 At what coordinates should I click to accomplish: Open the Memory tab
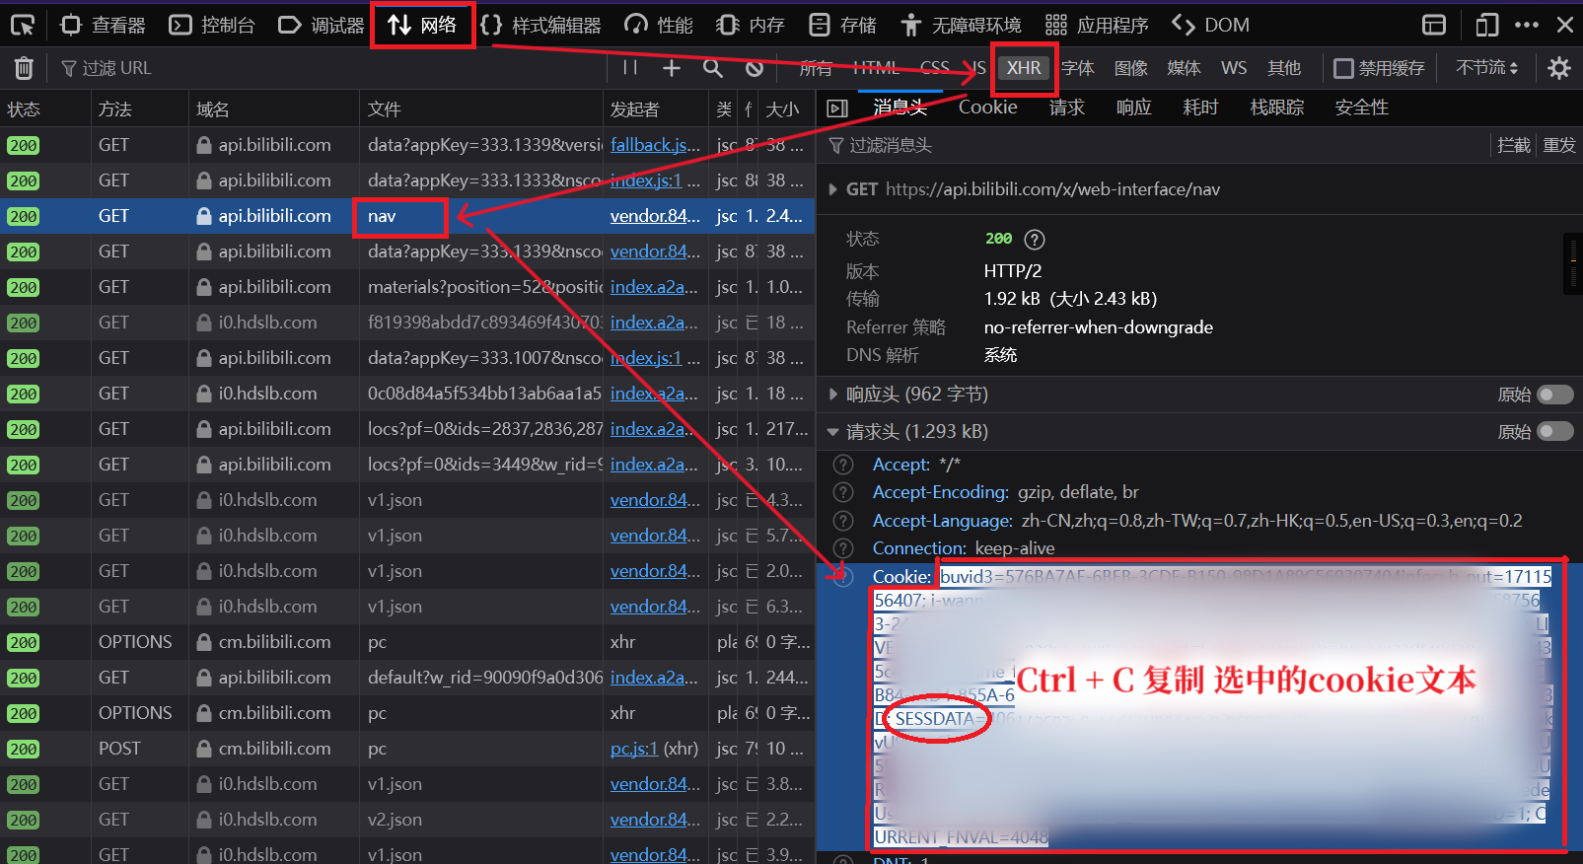tap(751, 25)
